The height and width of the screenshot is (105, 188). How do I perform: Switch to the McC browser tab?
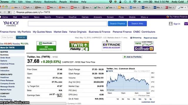click(51, 7)
